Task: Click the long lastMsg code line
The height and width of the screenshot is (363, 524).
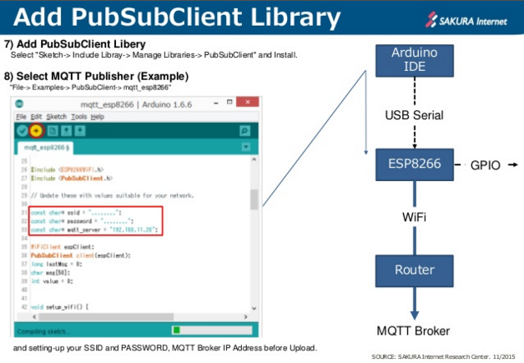Action: pos(57,264)
